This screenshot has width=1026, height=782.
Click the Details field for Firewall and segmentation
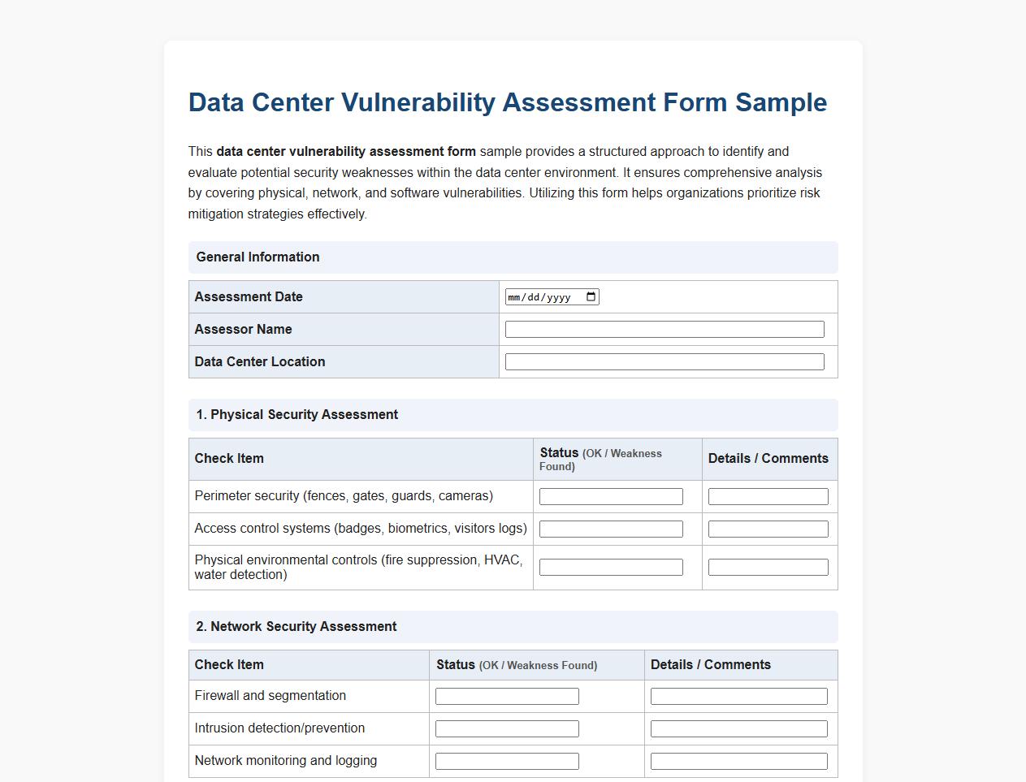738,695
